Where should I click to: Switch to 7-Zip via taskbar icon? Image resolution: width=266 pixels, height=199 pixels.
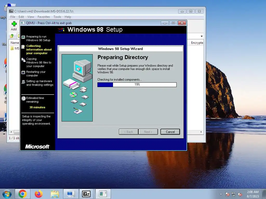coord(86,194)
